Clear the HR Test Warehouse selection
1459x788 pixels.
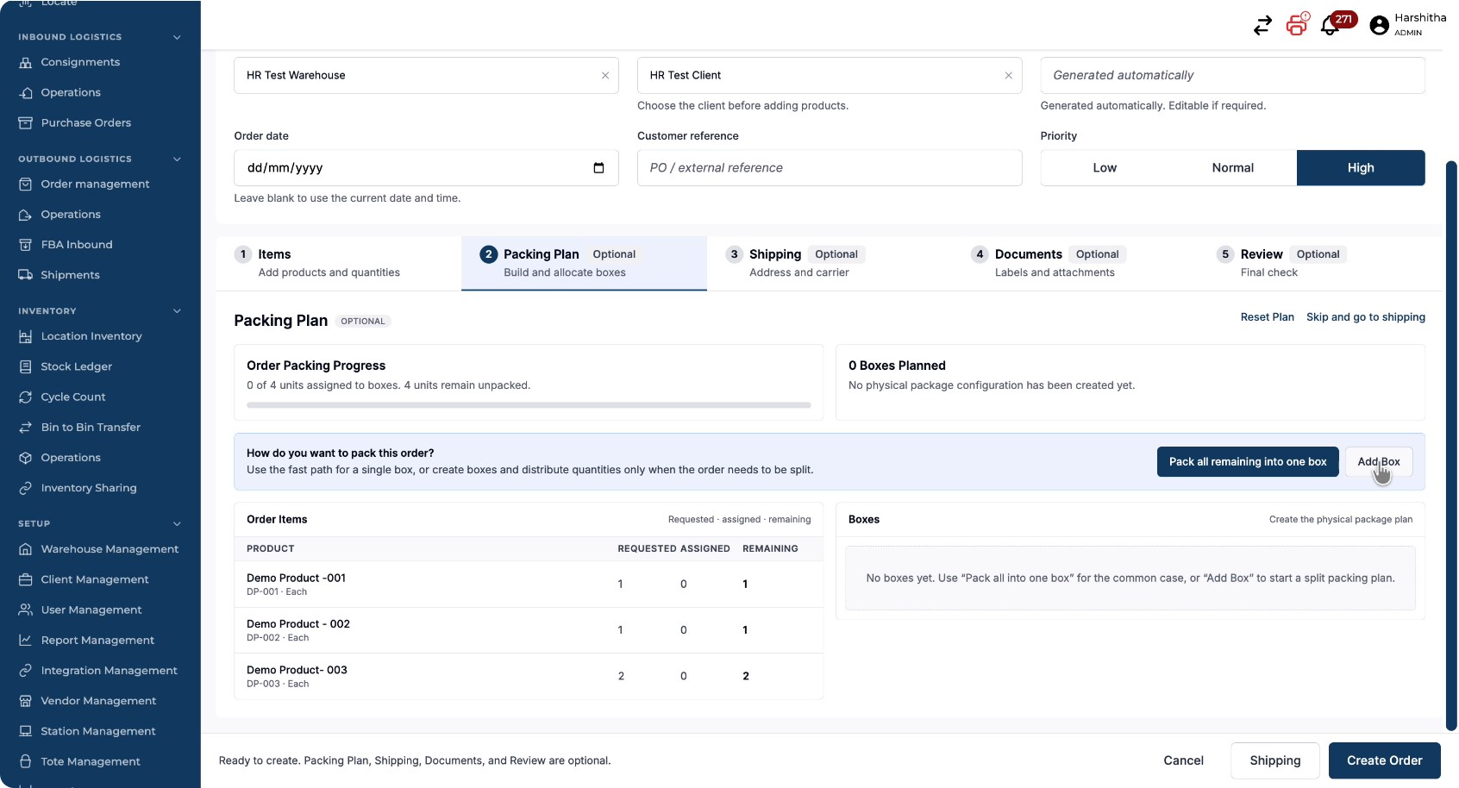pos(605,76)
